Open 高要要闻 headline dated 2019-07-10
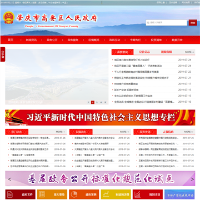 point(144,102)
